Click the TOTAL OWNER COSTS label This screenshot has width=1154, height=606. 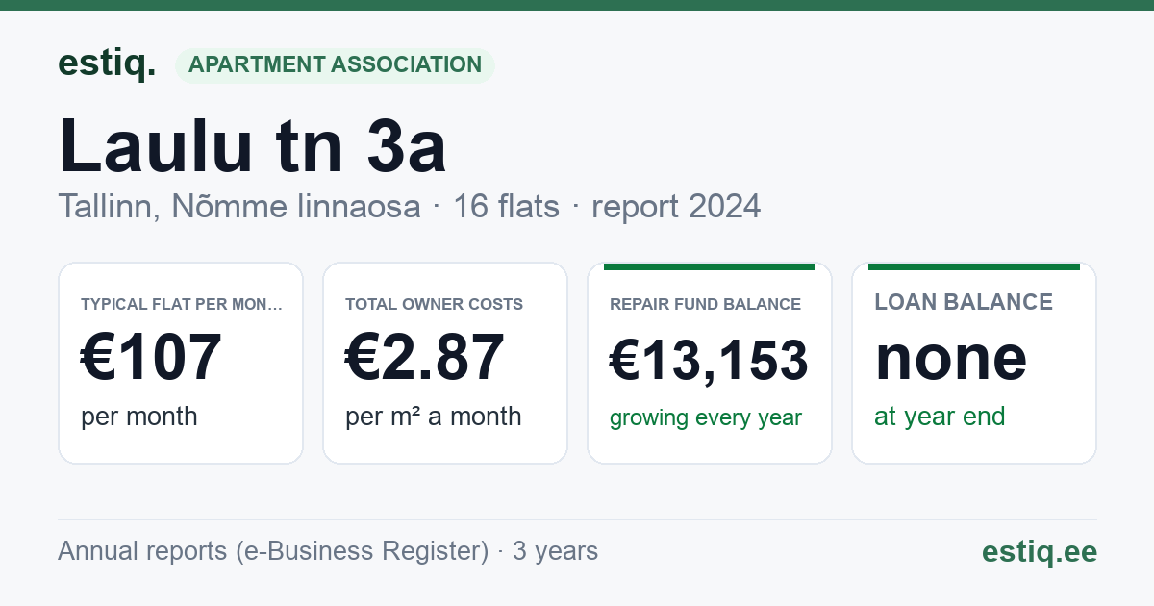click(x=435, y=304)
